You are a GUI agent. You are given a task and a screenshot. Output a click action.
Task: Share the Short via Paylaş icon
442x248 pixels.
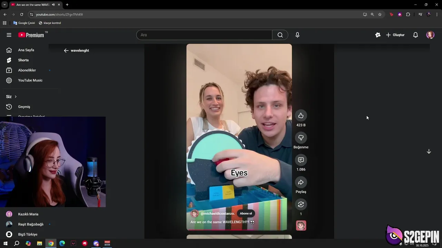coord(301,182)
